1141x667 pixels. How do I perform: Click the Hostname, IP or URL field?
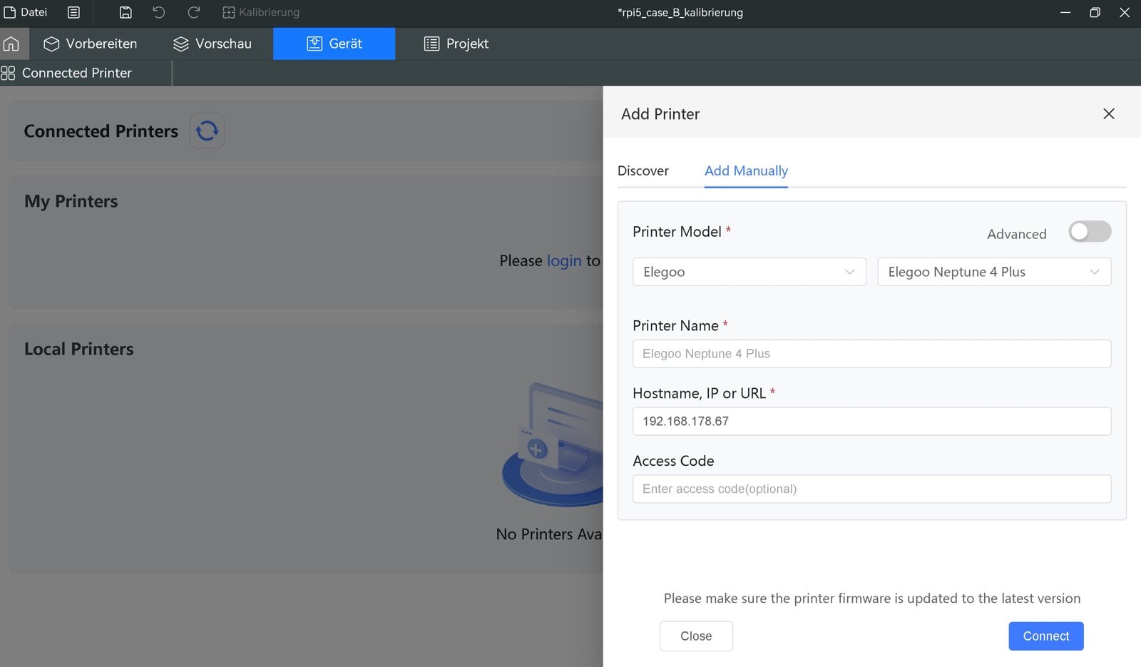(x=871, y=422)
